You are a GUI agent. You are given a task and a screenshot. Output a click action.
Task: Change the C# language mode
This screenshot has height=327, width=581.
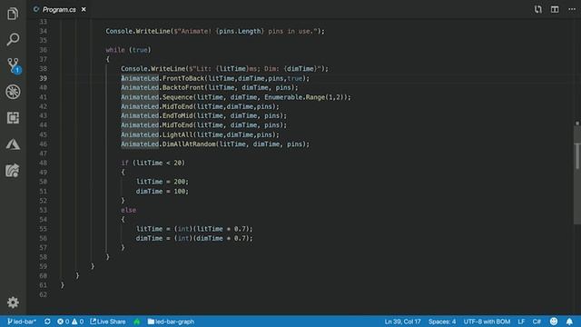click(x=537, y=322)
